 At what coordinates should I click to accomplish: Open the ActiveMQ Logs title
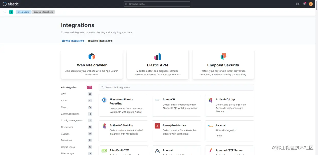coord(226,99)
